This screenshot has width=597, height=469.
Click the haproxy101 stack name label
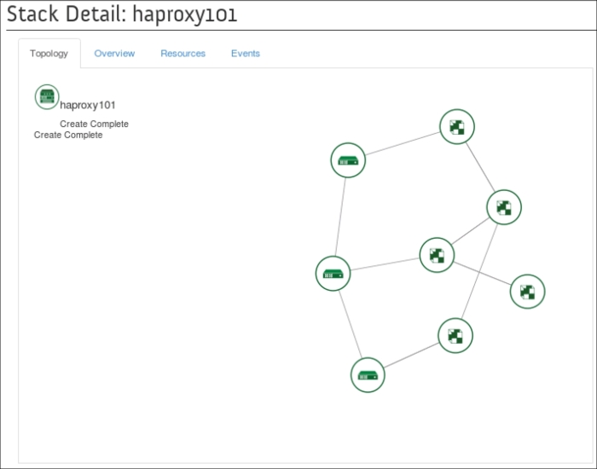coord(88,105)
